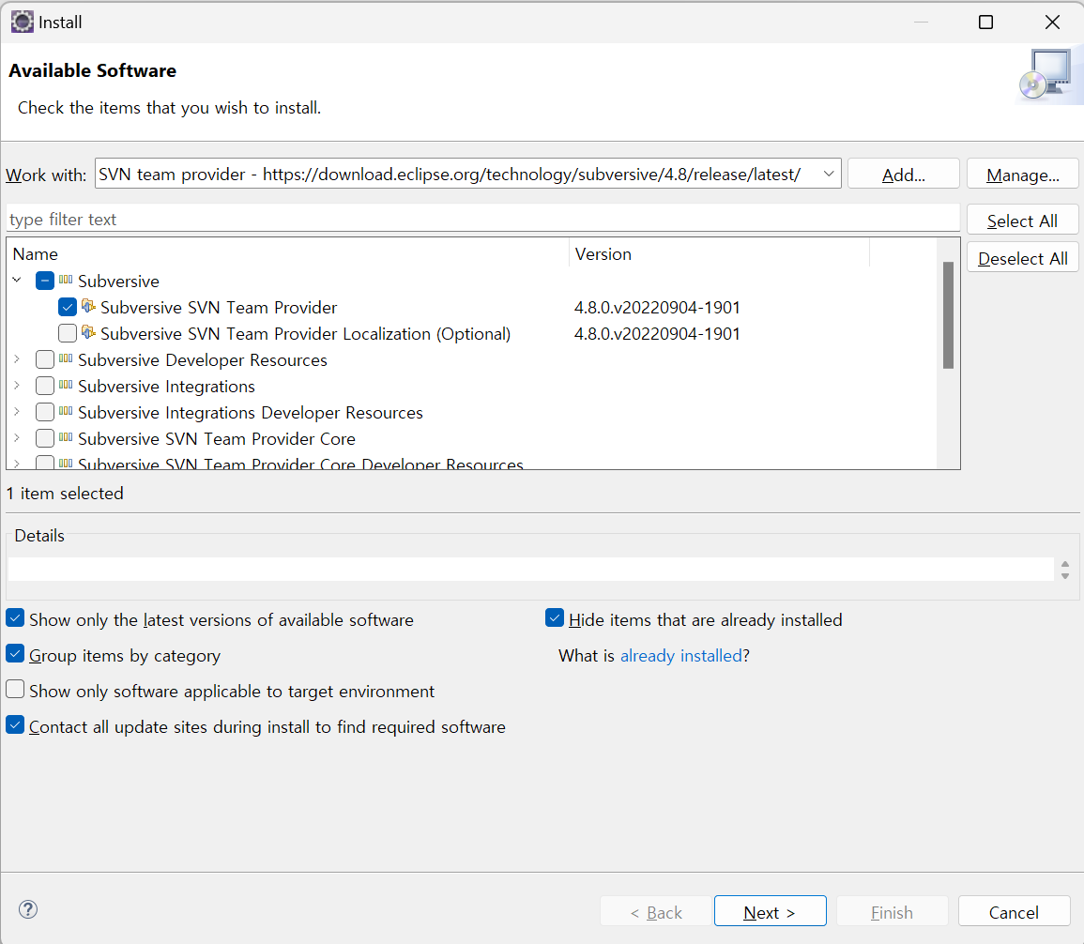Click the Localization (Optional) feature icon
This screenshot has height=944, width=1084.
tap(89, 333)
